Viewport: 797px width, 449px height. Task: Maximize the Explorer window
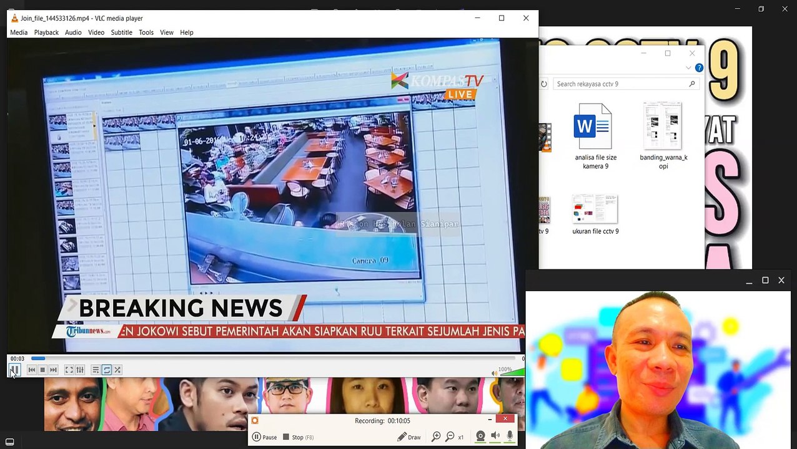point(668,53)
